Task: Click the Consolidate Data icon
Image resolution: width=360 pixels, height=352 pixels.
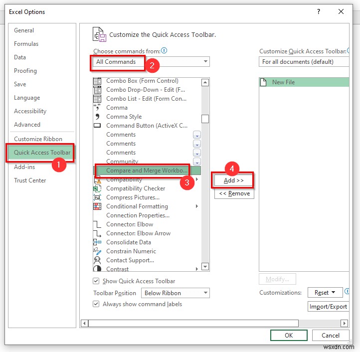Action: 97,242
